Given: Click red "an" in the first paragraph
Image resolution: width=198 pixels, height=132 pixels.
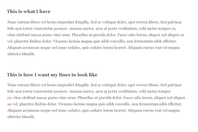Looking at the screenshot, I should tap(182, 35).
